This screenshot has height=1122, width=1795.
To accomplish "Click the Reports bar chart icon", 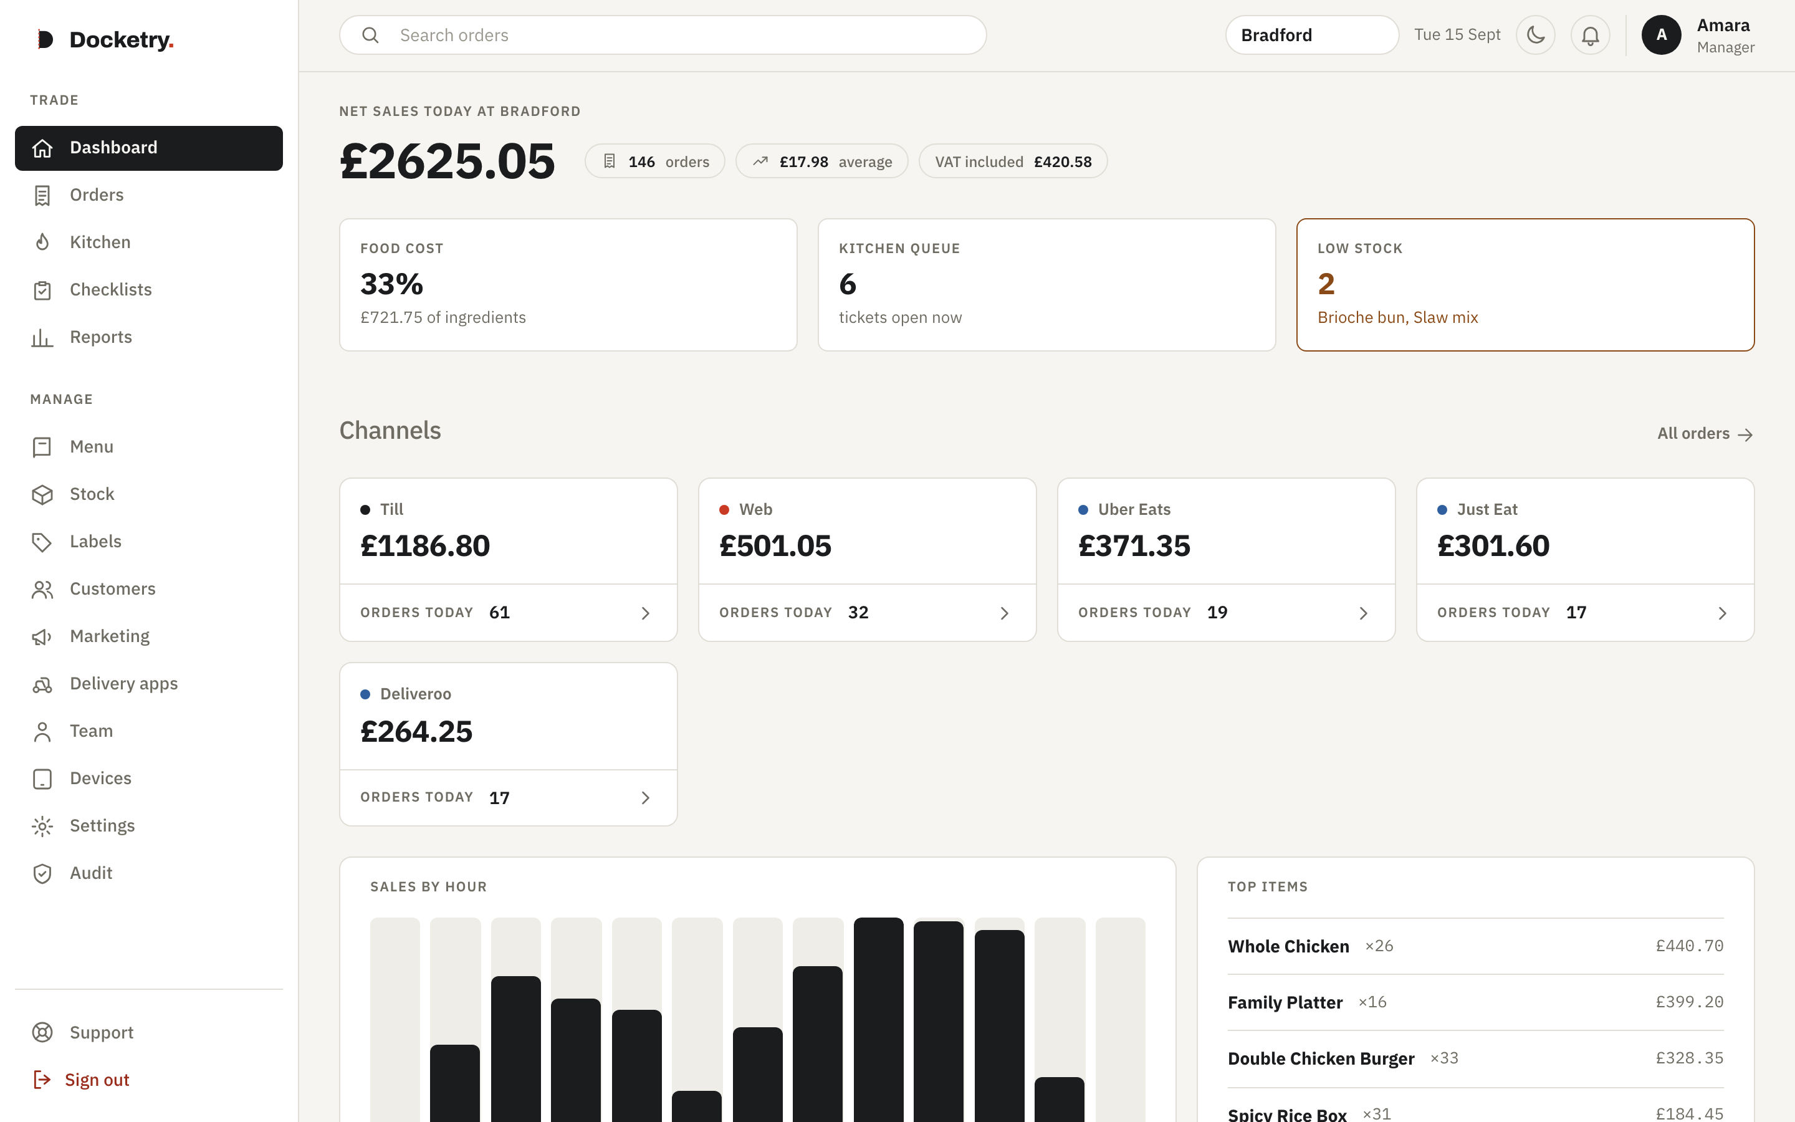I will tap(42, 338).
